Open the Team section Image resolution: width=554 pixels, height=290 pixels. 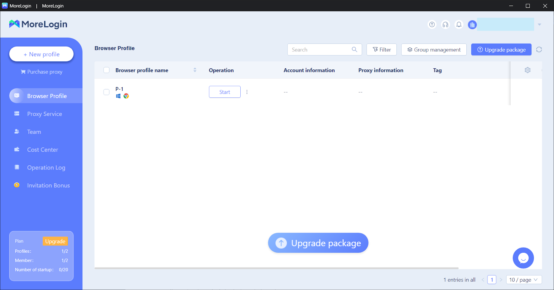[x=34, y=132]
